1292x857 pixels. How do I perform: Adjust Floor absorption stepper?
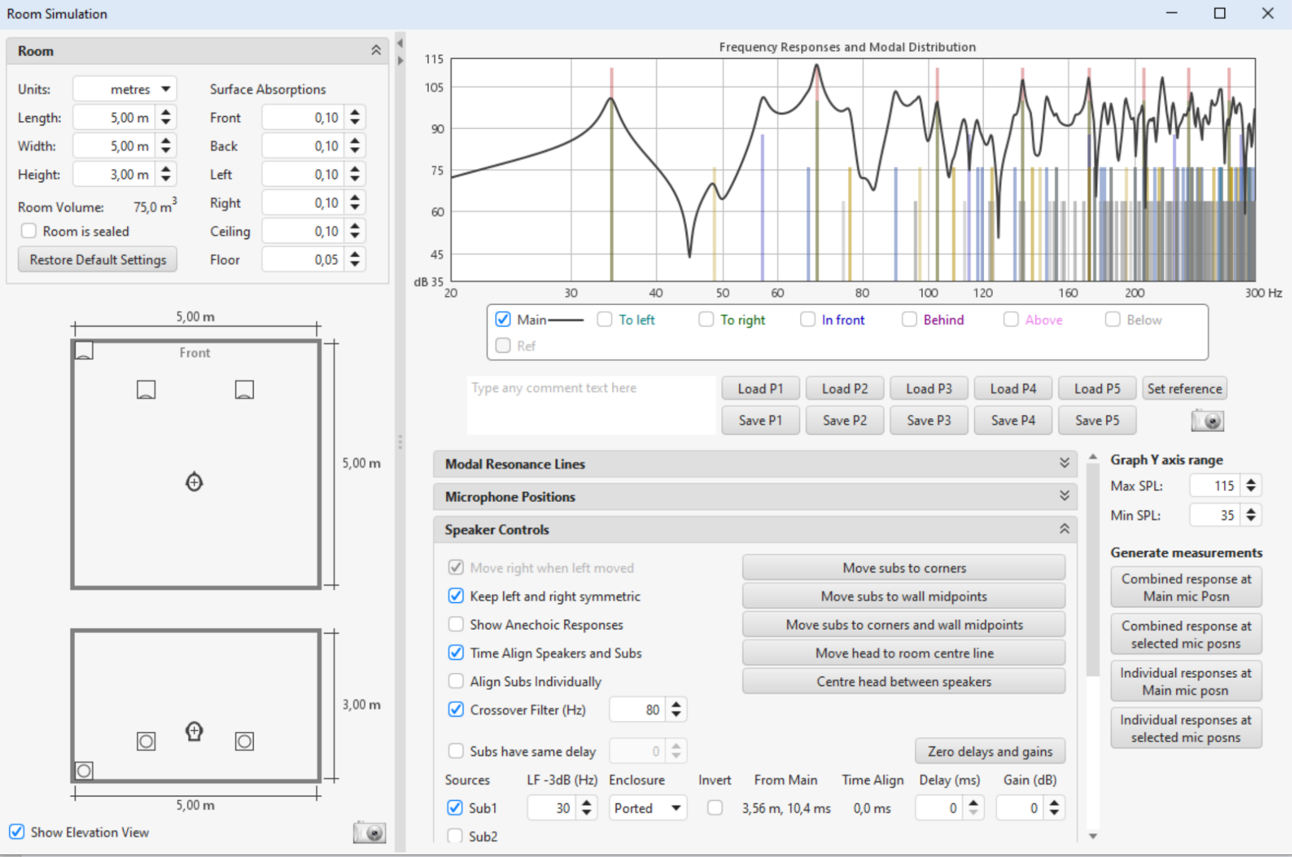355,259
